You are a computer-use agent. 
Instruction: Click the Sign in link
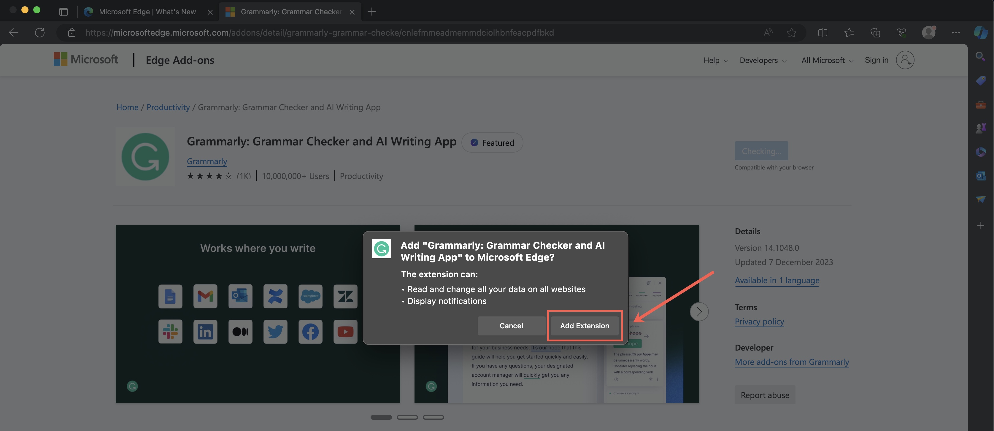click(x=876, y=60)
